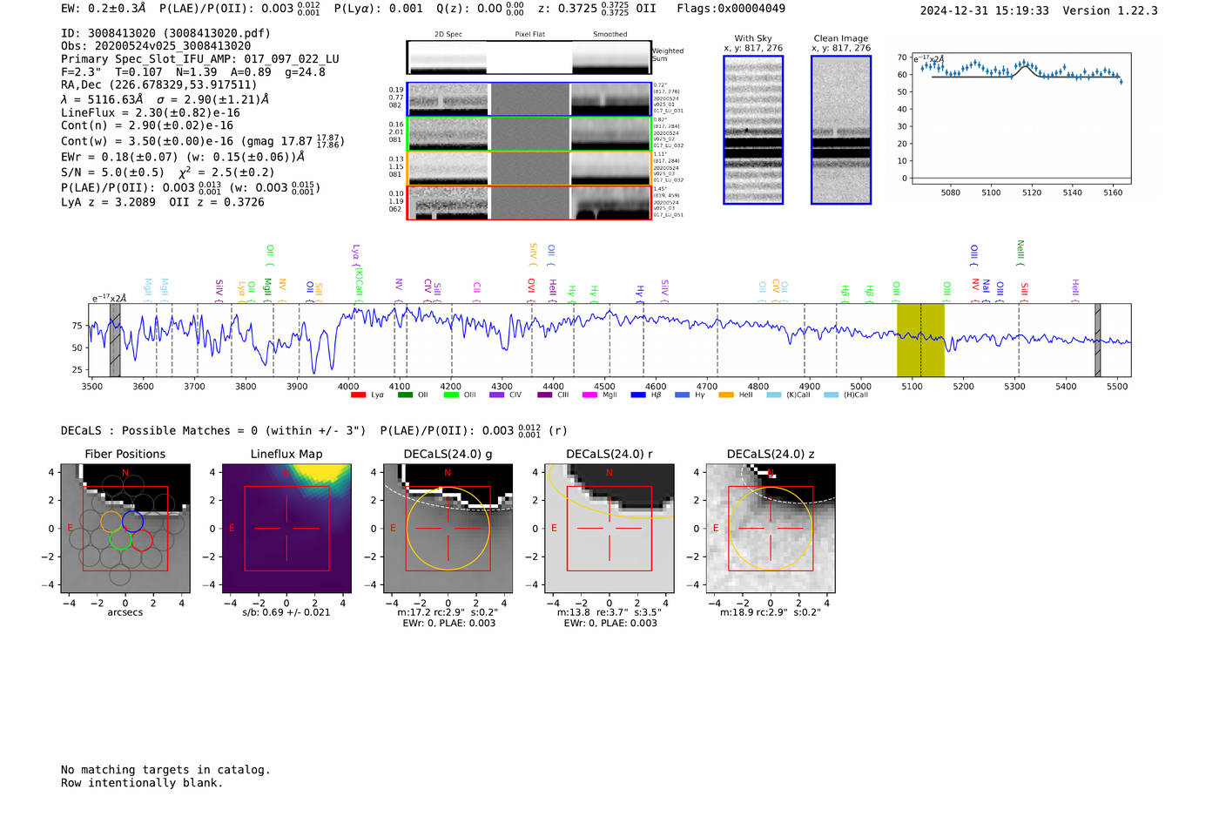Click the 2D Spec column header
This screenshot has width=1219, height=830.
(448, 34)
